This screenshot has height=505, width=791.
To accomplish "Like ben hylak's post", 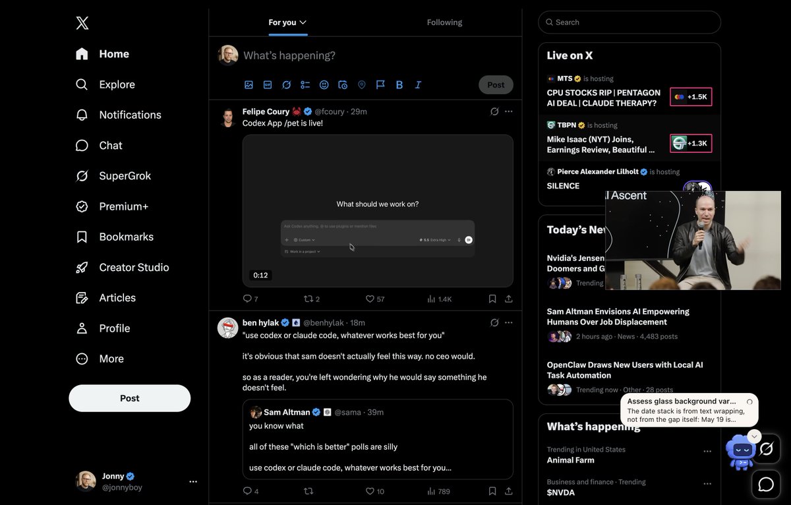I will tap(375, 491).
